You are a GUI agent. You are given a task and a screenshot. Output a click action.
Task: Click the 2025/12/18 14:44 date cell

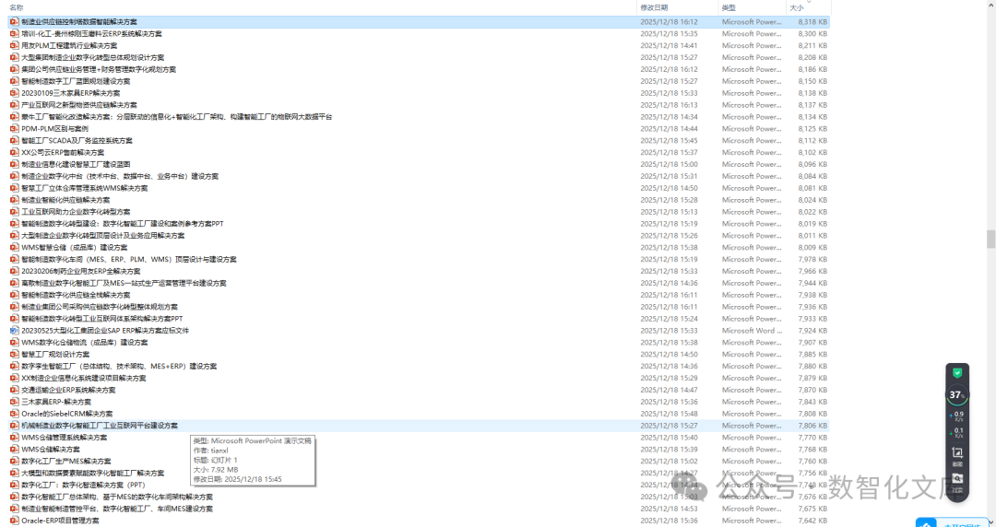(669, 129)
